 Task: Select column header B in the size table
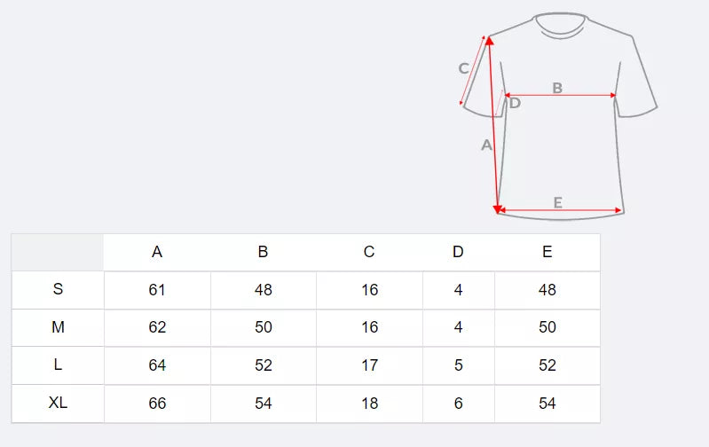pos(263,252)
